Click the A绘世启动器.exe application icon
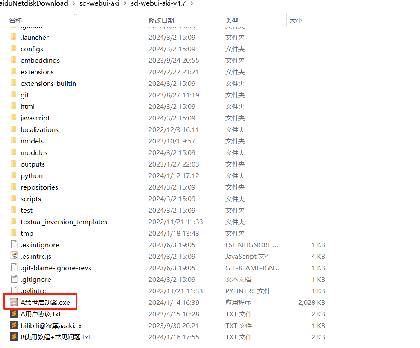This screenshot has width=420, height=348. click(14, 302)
